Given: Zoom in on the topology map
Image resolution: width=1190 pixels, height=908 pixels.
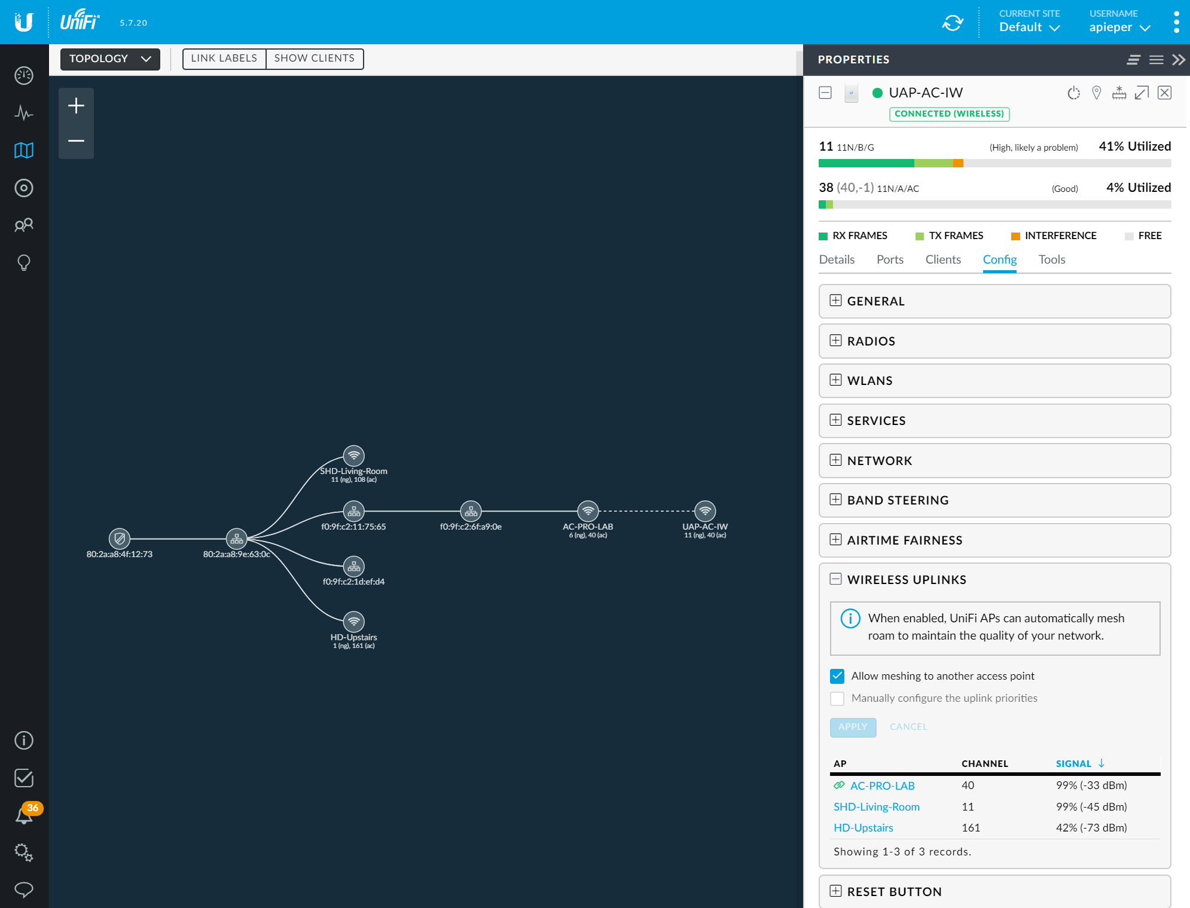Looking at the screenshot, I should [x=76, y=106].
